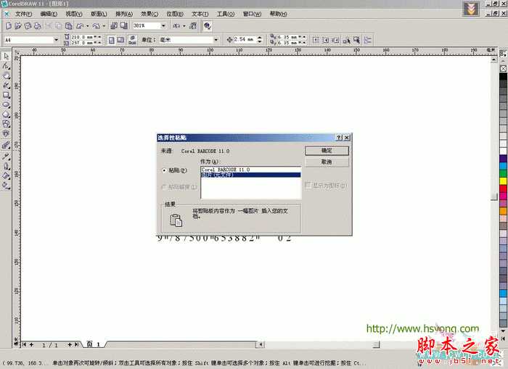The height and width of the screenshot is (369, 508).
Task: Click the Redo icon
Action: pyautogui.click(x=96, y=25)
